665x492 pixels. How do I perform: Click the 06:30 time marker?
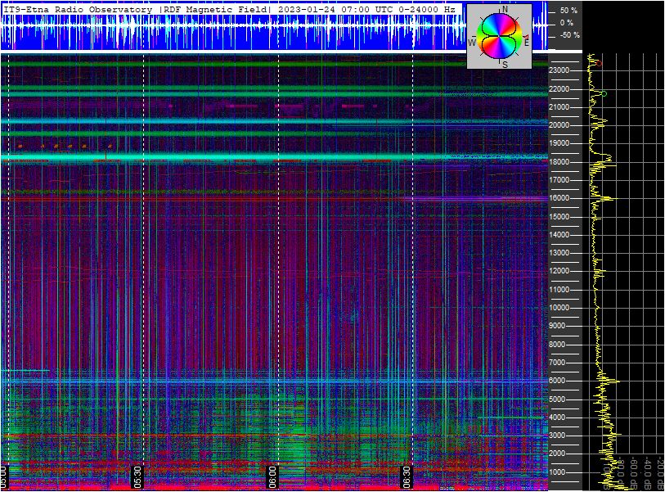[406, 476]
